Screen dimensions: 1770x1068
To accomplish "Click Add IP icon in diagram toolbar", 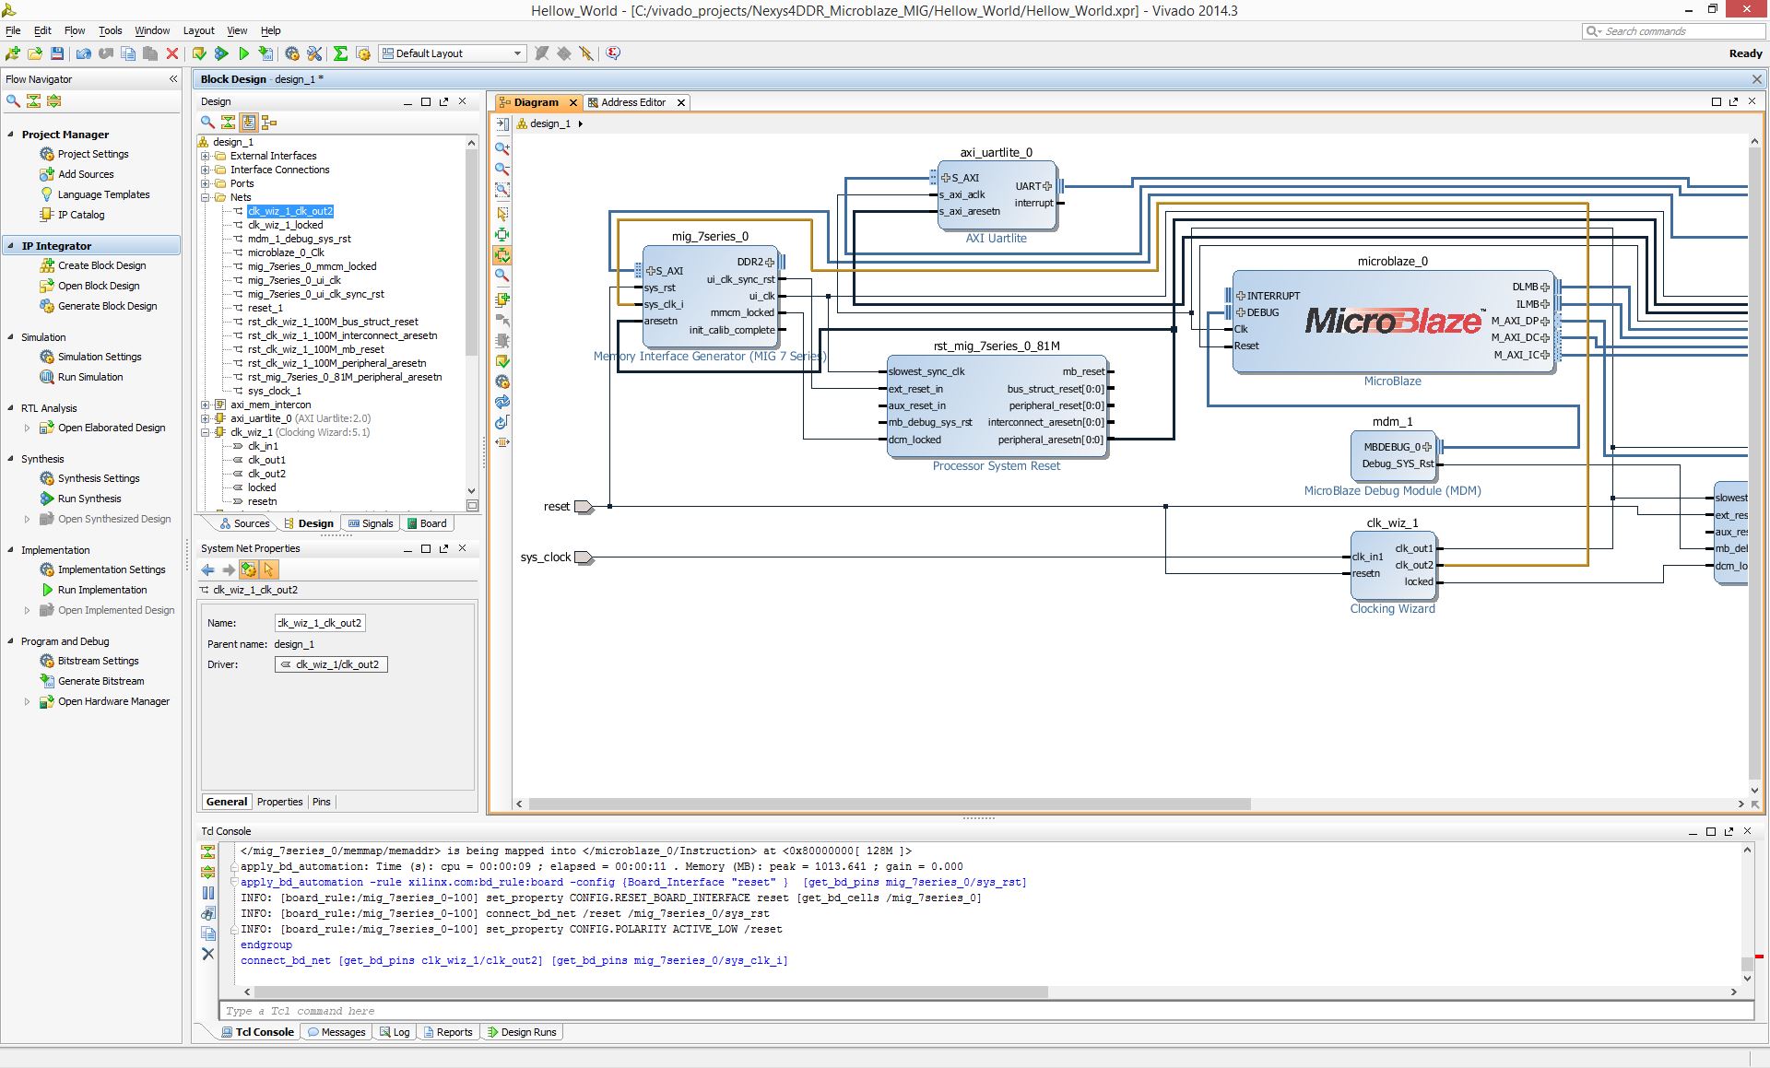I will coord(502,299).
